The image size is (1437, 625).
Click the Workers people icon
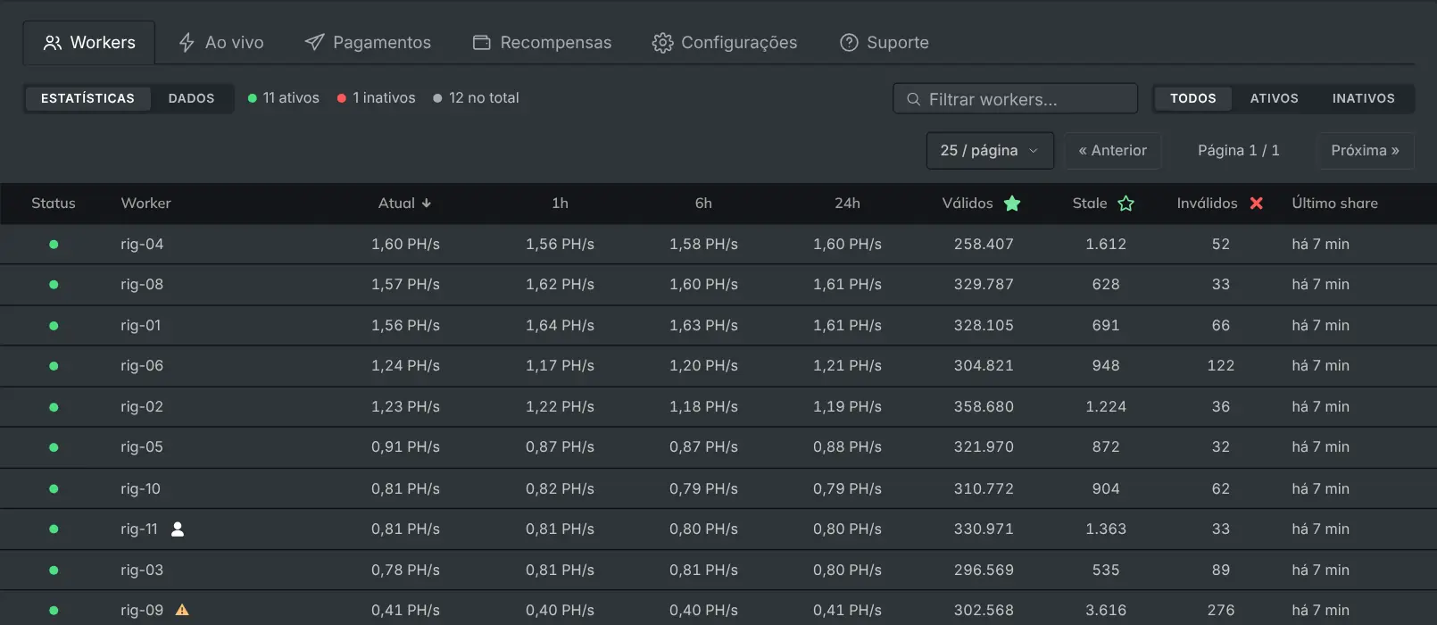click(53, 43)
